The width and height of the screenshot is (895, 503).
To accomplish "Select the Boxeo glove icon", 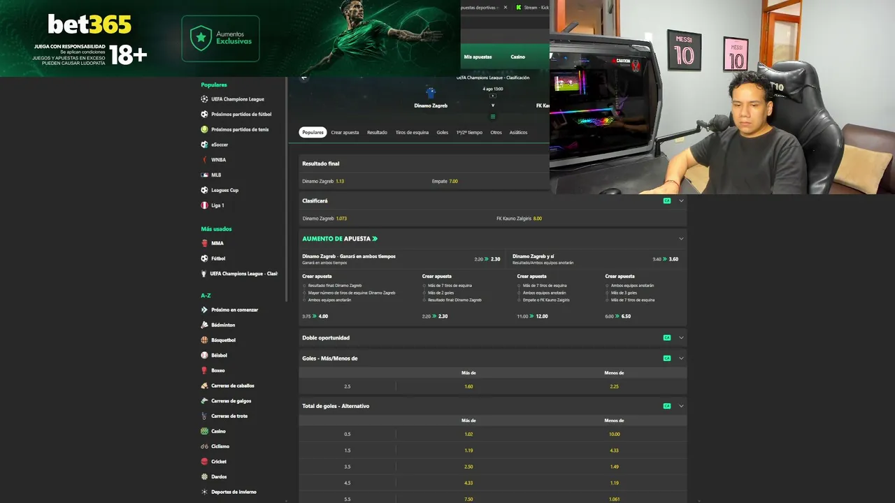I will pyautogui.click(x=205, y=370).
